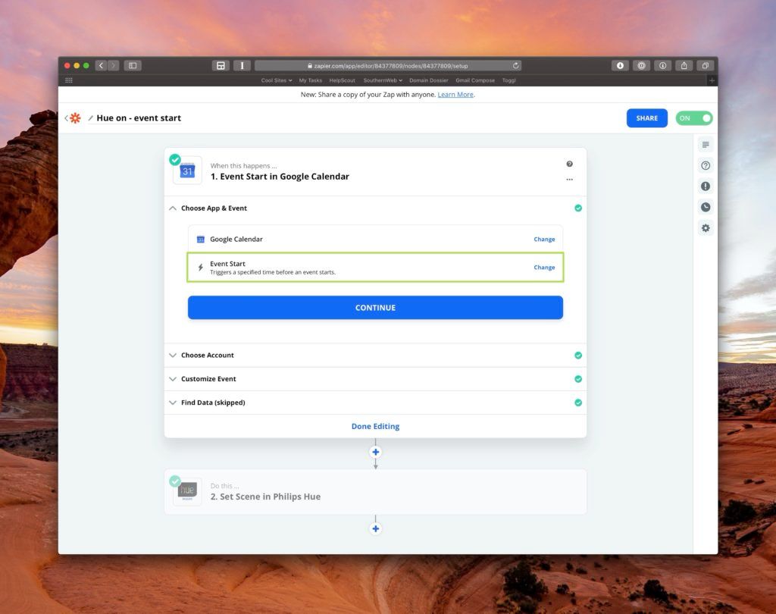Open the three-dot menu for step 1
This screenshot has height=614, width=776.
[x=569, y=180]
